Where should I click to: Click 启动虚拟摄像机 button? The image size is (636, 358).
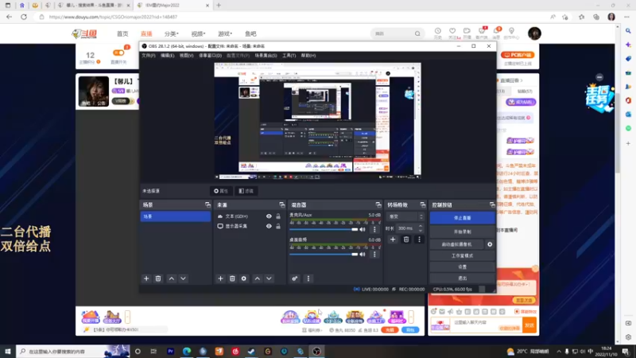(456, 244)
